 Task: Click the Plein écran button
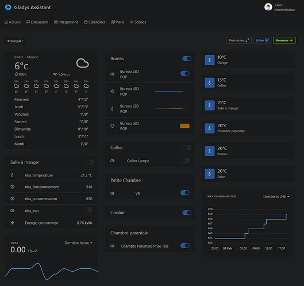tap(238, 41)
